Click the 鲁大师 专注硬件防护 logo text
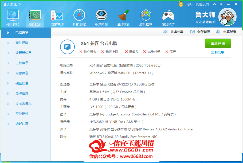Viewport: 243px width, 163px height. tap(205, 17)
